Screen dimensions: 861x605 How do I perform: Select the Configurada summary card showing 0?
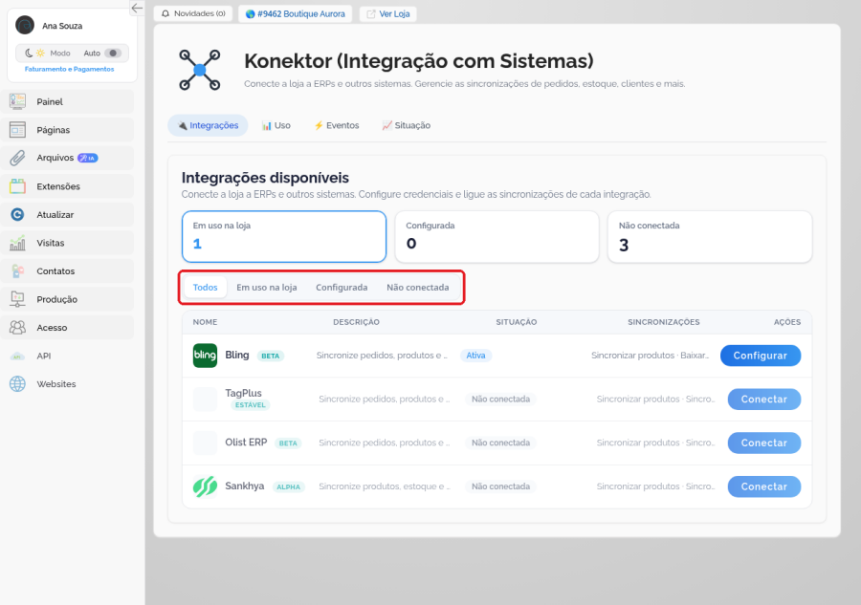coord(497,236)
